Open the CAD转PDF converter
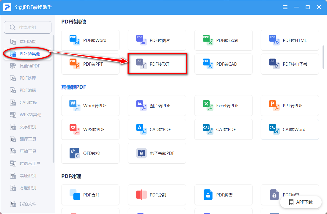Screen dimensions: 327x214 [157, 130]
